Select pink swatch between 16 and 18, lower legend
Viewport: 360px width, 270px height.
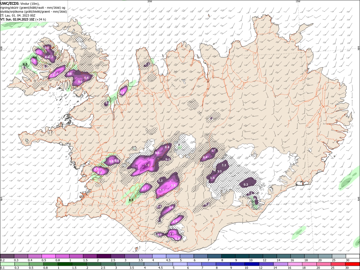295,264
